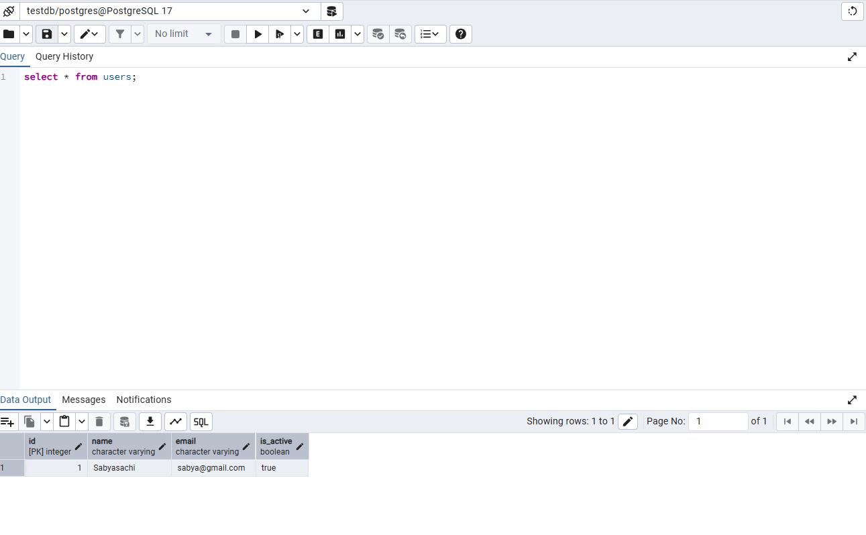Open the Macros list menu

431,34
